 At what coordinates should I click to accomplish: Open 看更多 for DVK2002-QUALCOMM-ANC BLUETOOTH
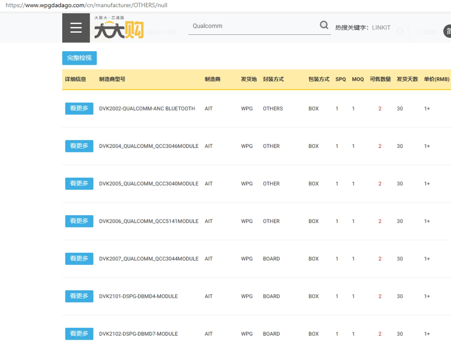(79, 108)
